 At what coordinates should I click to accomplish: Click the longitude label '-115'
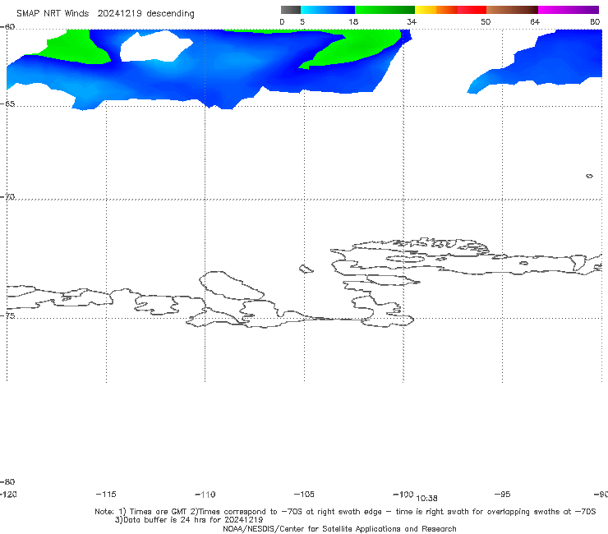pyautogui.click(x=106, y=494)
